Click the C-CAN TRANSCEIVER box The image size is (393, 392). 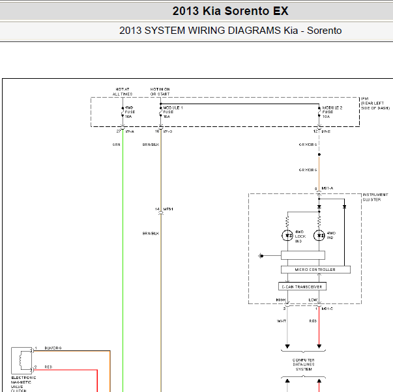(302, 287)
